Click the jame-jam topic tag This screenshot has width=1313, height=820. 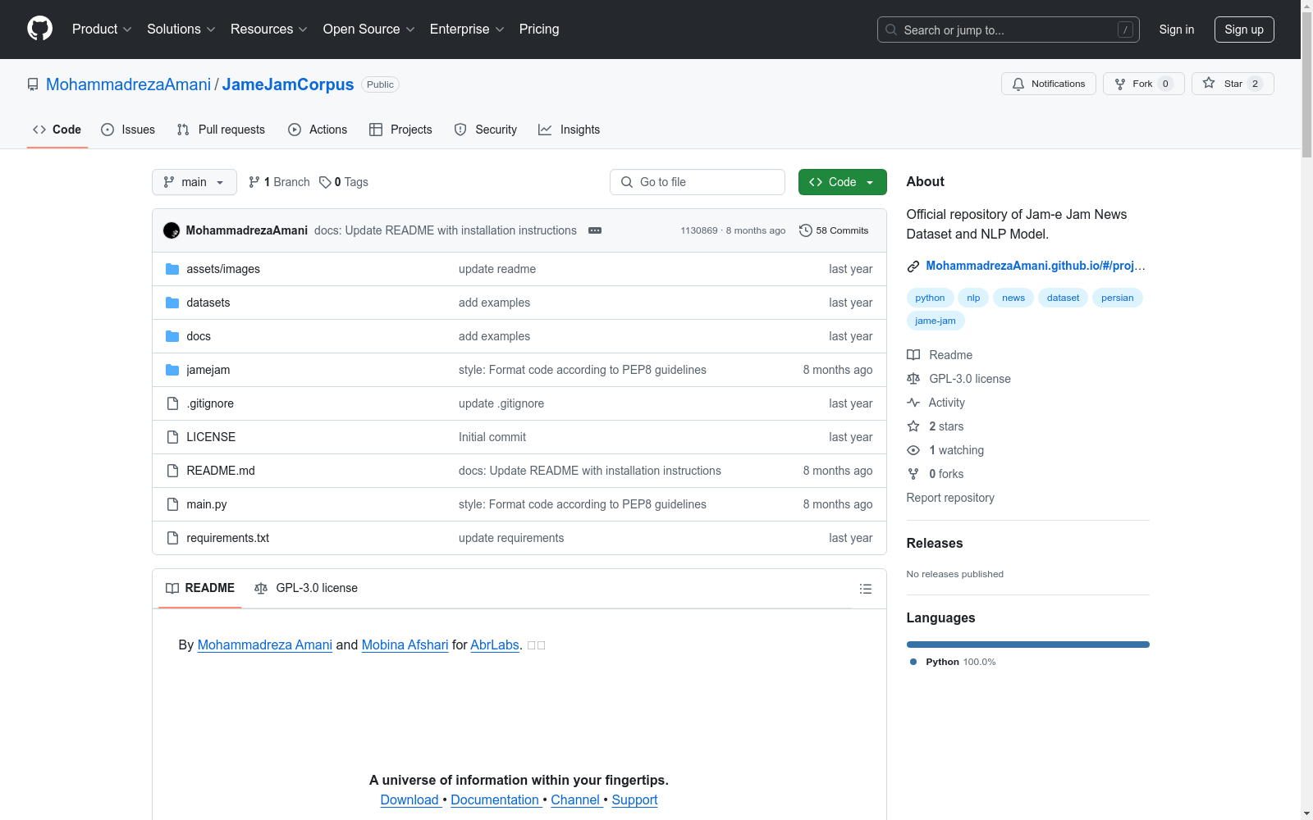(936, 321)
